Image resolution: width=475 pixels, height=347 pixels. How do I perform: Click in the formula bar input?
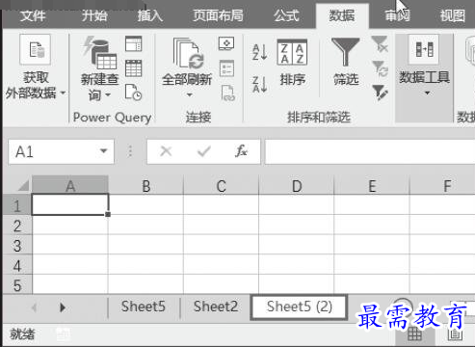(x=370, y=151)
